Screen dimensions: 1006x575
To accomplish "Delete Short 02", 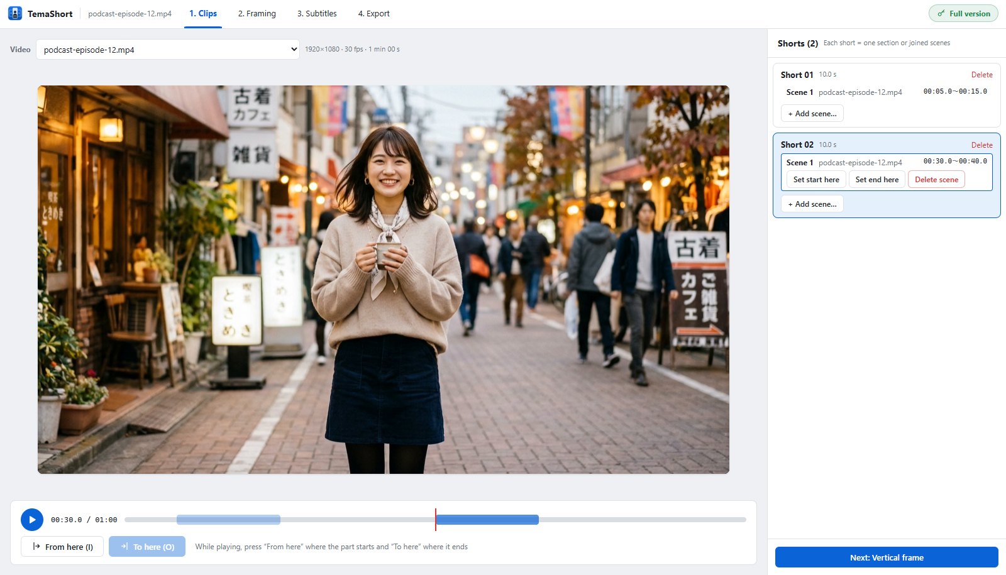I will click(981, 145).
